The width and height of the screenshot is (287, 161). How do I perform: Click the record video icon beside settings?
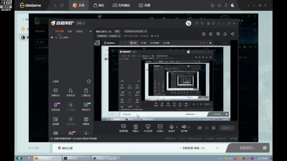coord(200,128)
